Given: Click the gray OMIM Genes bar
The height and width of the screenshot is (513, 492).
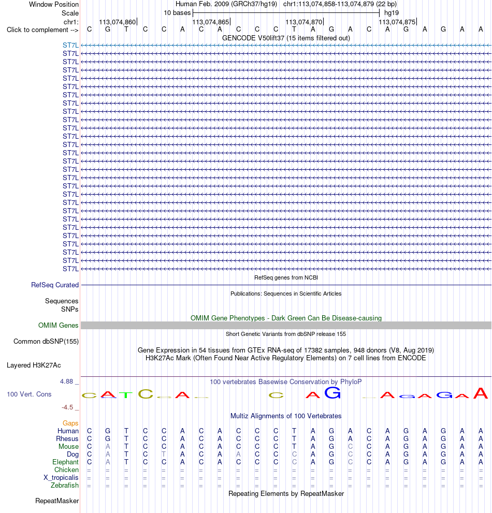Looking at the screenshot, I should click(286, 325).
